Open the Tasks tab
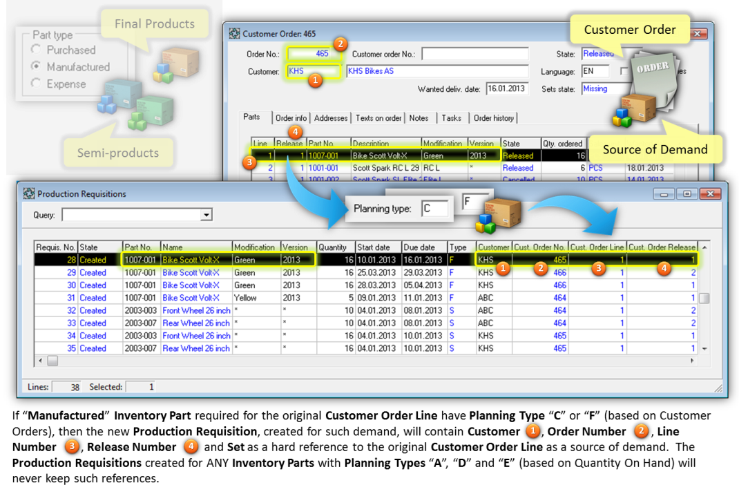This screenshot has height=494, width=739. 452,118
